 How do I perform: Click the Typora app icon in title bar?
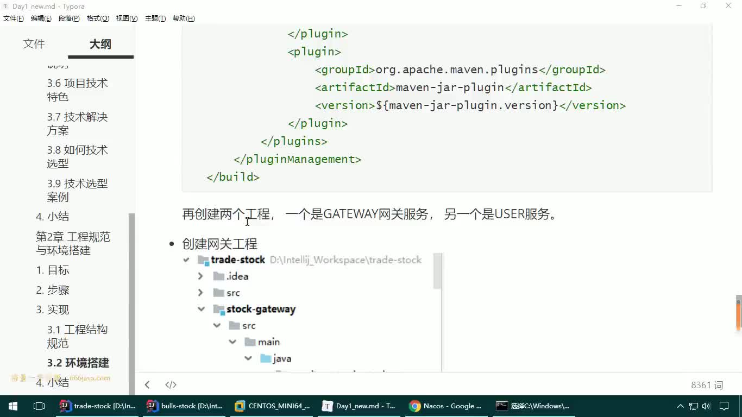(x=6, y=6)
